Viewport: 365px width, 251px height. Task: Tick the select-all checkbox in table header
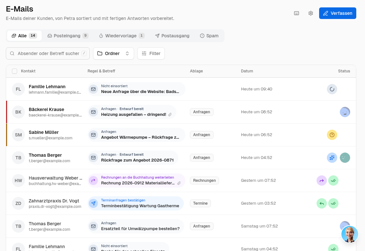[15, 71]
